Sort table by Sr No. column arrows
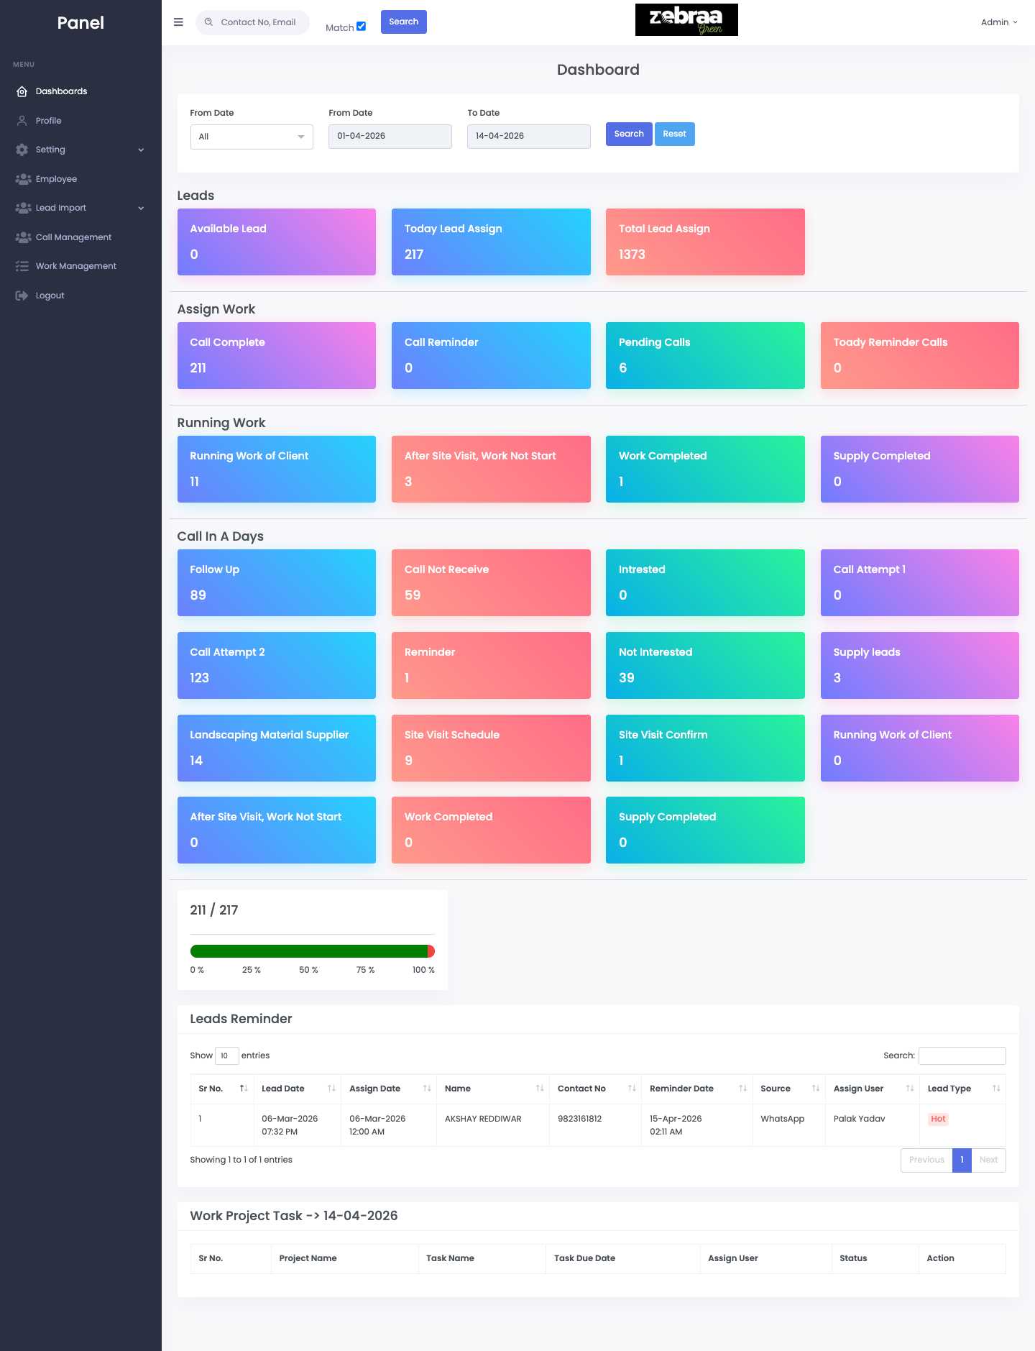 click(x=244, y=1089)
